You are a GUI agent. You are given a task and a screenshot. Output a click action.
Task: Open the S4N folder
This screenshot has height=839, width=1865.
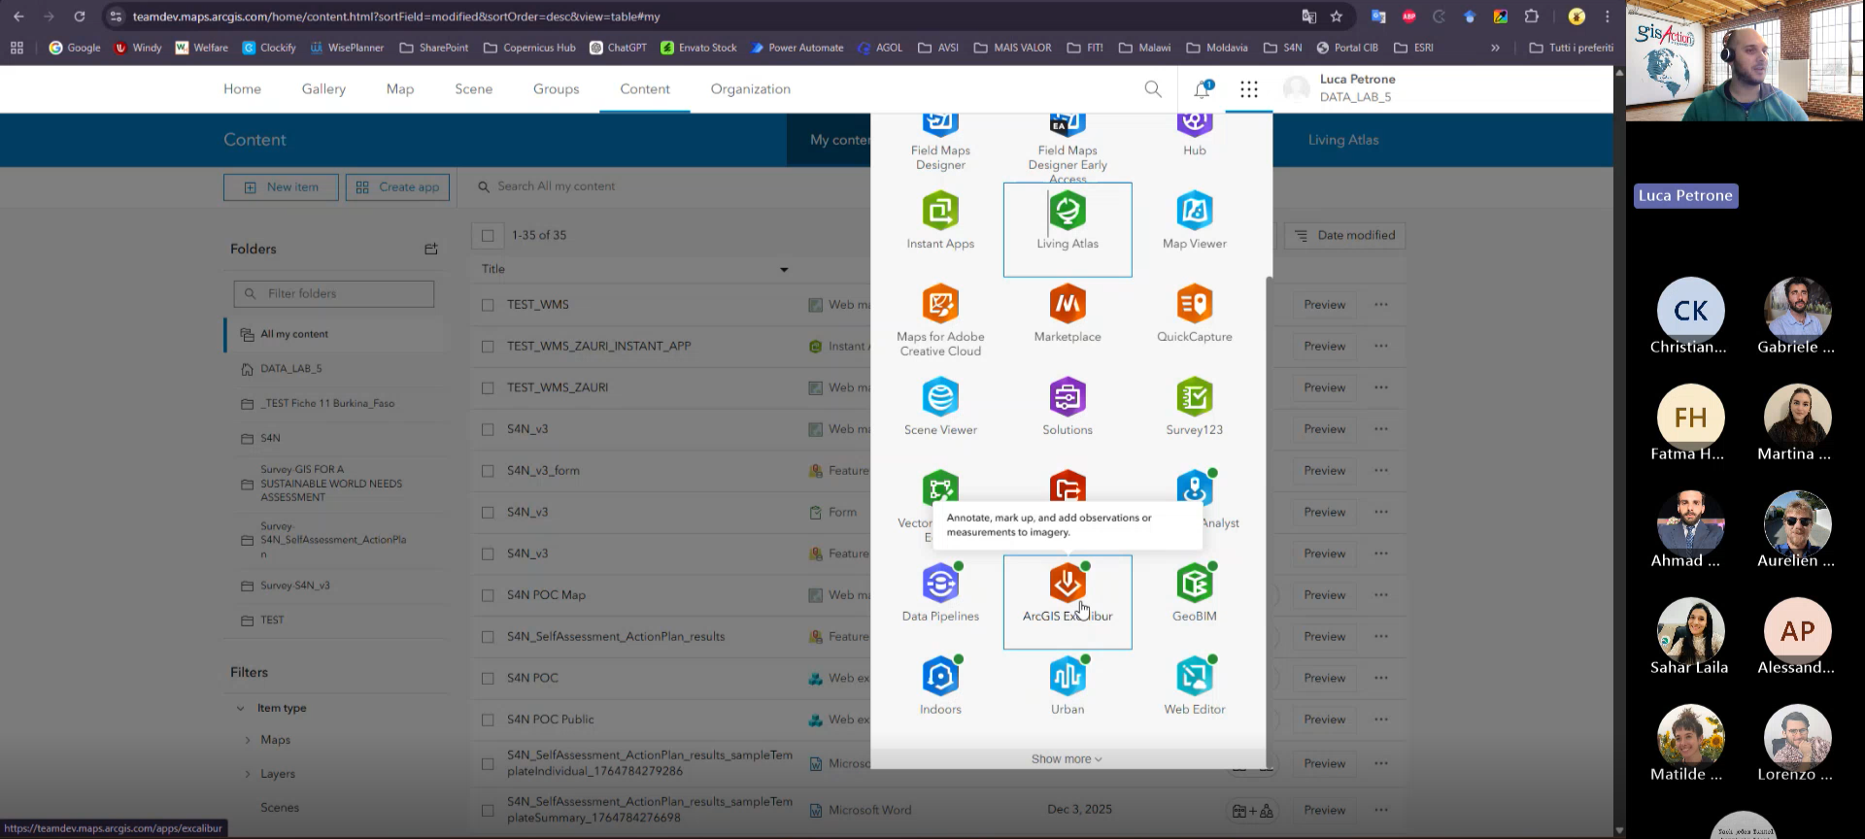coord(270,438)
